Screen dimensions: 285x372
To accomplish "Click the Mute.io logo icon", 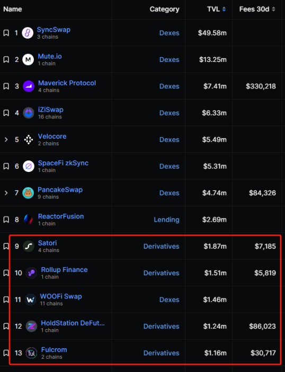I will [x=28, y=60].
